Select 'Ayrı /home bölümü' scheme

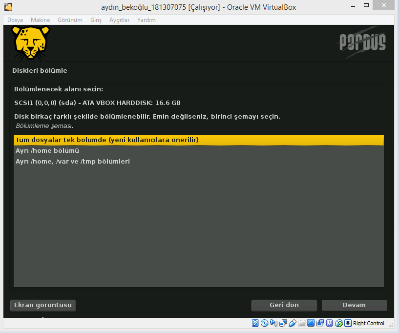point(198,150)
